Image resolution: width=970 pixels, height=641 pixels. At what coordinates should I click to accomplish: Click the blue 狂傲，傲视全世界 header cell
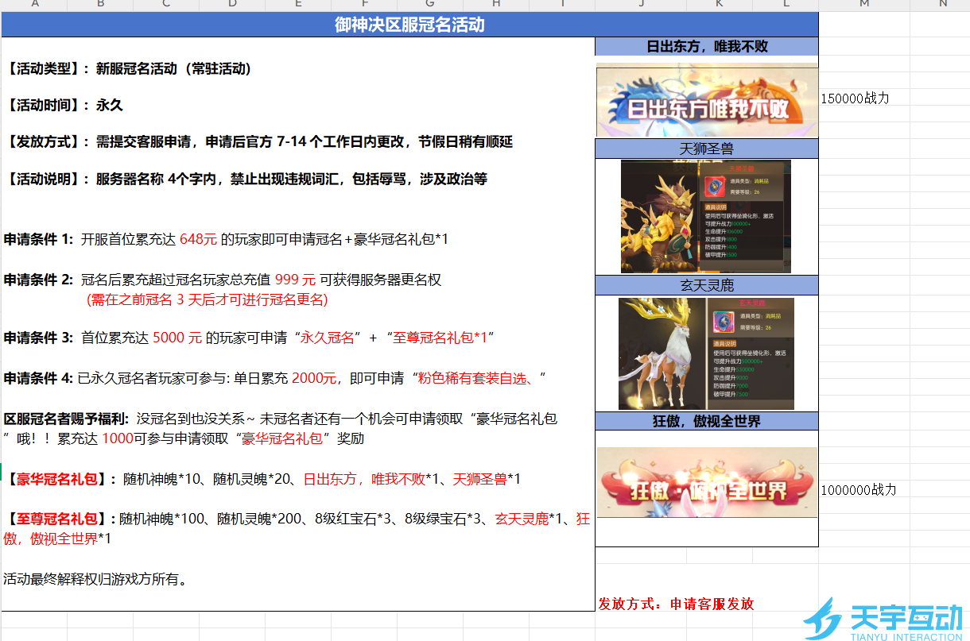pyautogui.click(x=707, y=421)
